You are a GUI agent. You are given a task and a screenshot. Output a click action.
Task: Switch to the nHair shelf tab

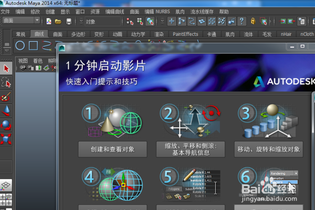[286, 34]
